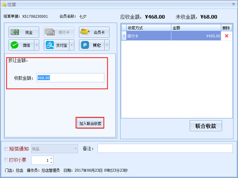Close the settlement (结算) window
The width and height of the screenshot is (238, 178).
pos(233,4)
